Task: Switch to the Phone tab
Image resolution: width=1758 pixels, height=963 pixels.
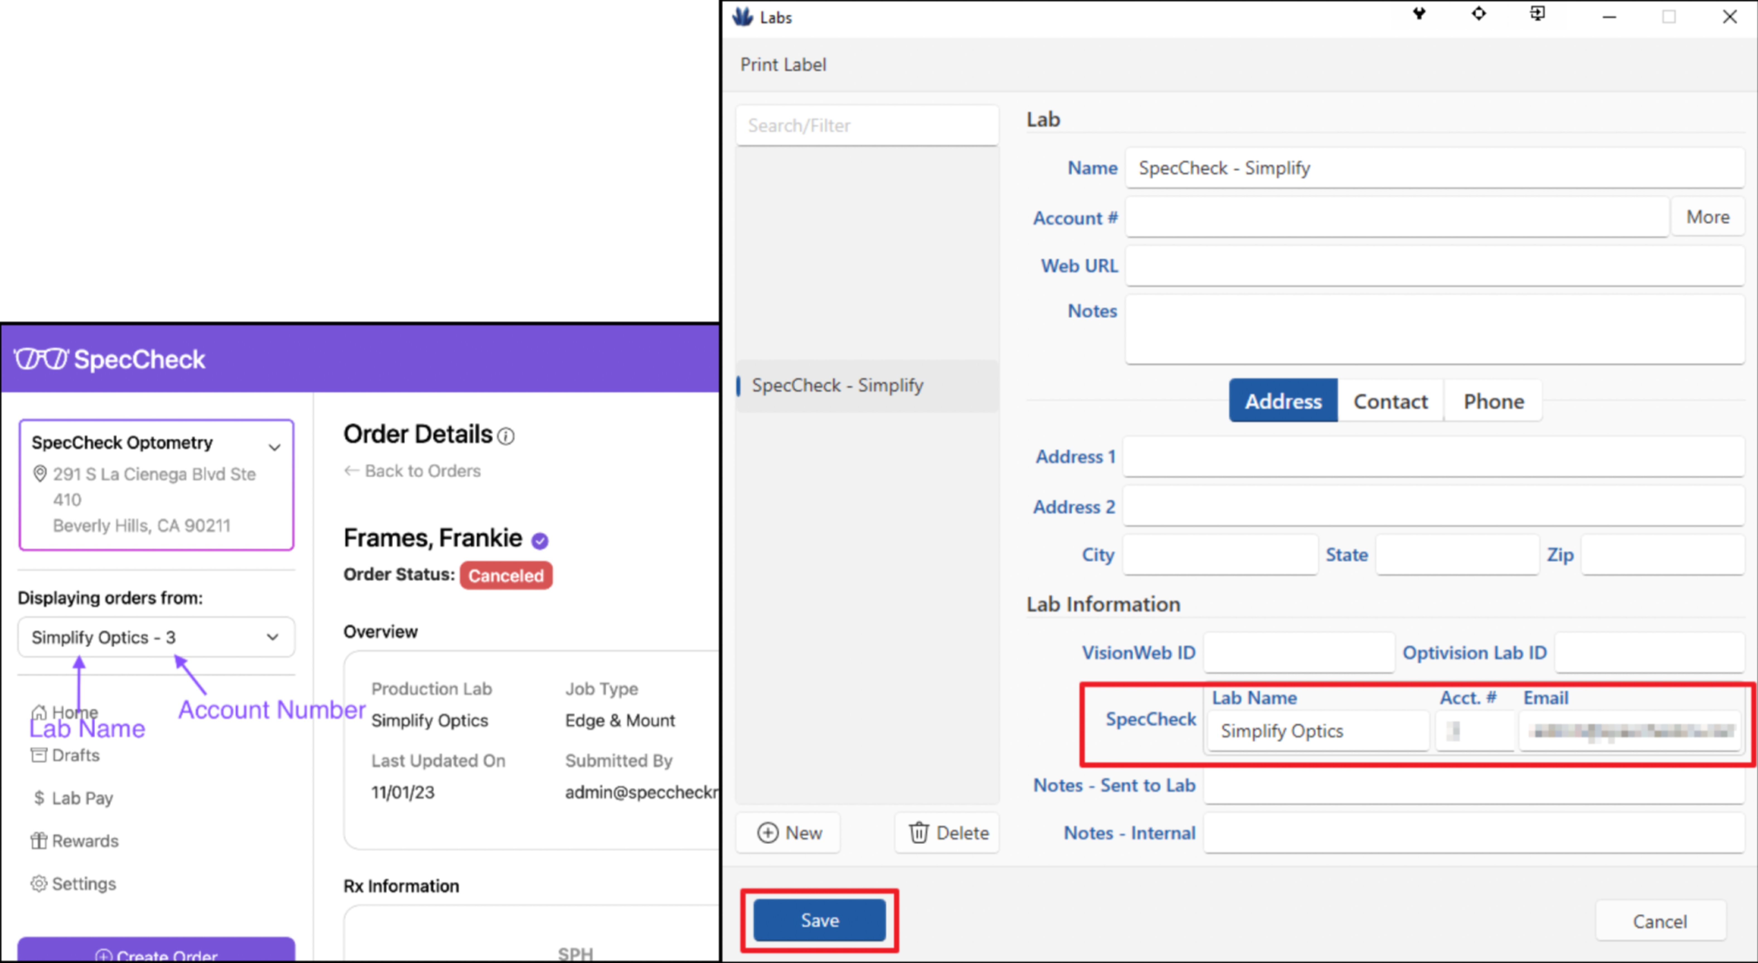Action: pos(1493,401)
